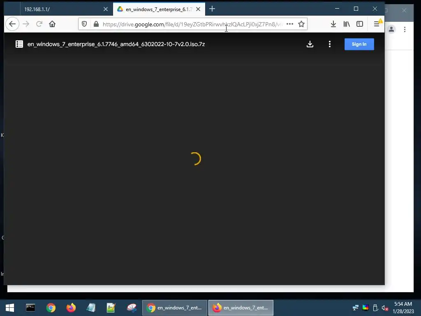Bookmark this page with star icon

tap(301, 24)
